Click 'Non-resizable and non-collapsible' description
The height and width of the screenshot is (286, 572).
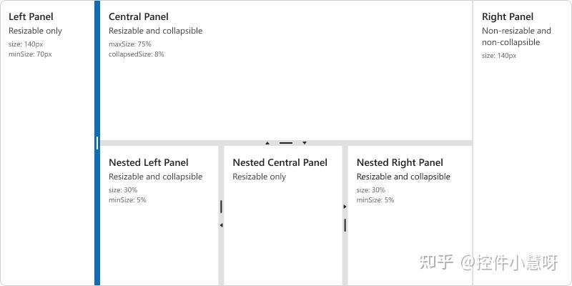coord(516,36)
